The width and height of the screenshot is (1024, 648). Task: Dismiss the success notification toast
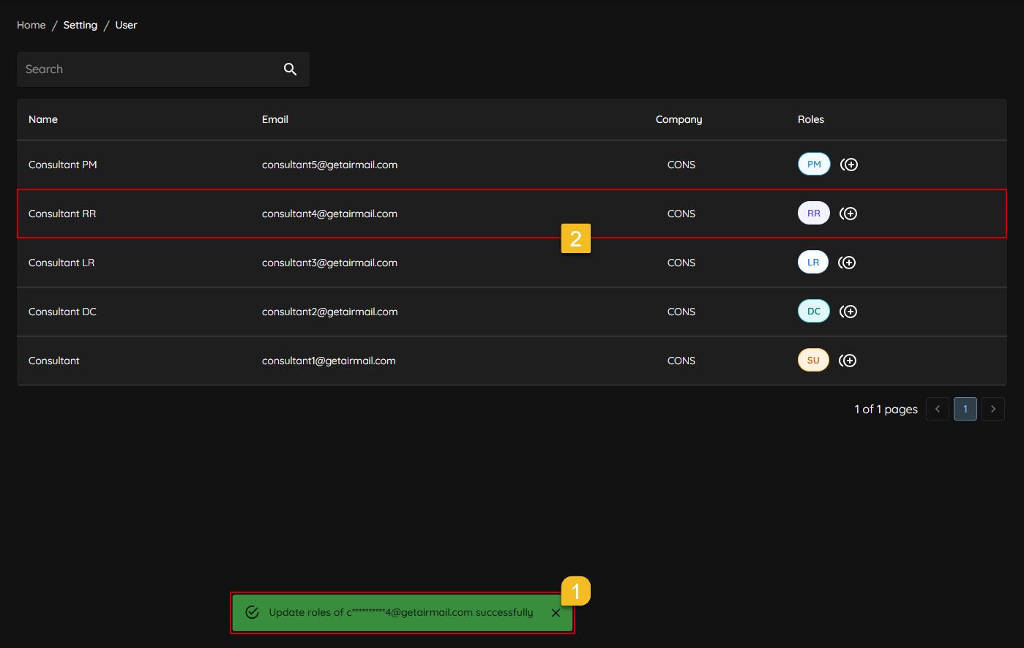click(x=556, y=613)
